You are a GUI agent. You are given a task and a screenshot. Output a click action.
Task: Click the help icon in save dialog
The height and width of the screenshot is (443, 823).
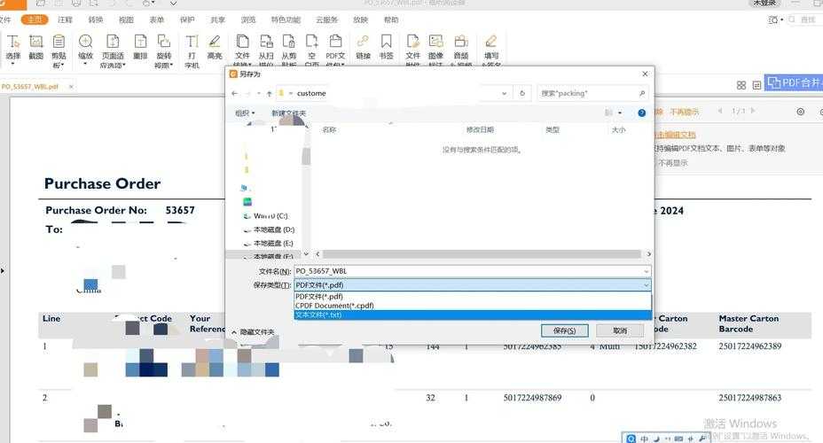(x=642, y=113)
